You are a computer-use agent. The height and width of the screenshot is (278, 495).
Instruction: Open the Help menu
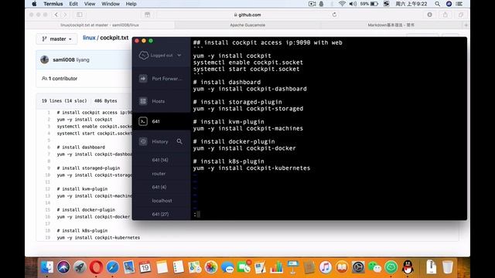pos(131,4)
